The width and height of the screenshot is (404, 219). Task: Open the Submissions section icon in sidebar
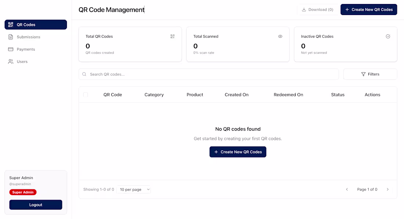[11, 37]
